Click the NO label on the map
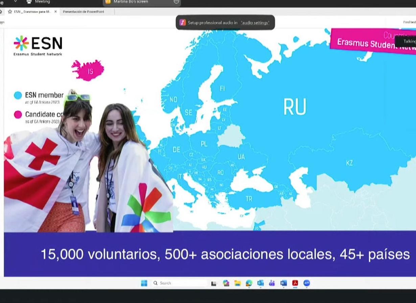 pos(174,100)
